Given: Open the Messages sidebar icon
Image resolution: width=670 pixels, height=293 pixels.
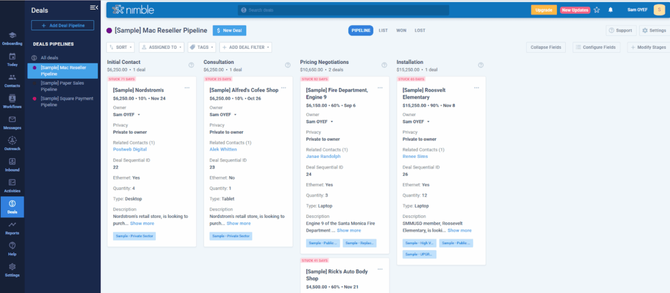Looking at the screenshot, I should [x=12, y=123].
